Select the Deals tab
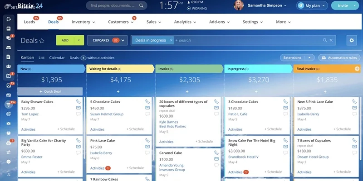 click(53, 22)
